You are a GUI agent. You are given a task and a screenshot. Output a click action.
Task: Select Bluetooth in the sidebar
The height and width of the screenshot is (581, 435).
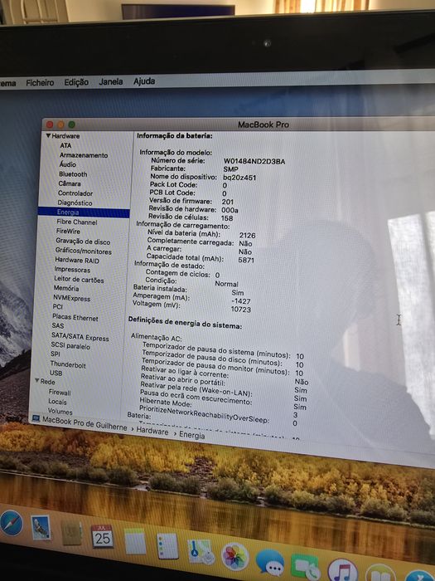coord(73,173)
